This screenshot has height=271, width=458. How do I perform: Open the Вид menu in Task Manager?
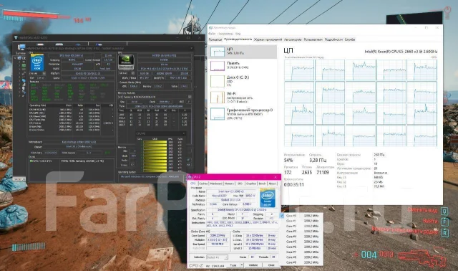(238, 34)
